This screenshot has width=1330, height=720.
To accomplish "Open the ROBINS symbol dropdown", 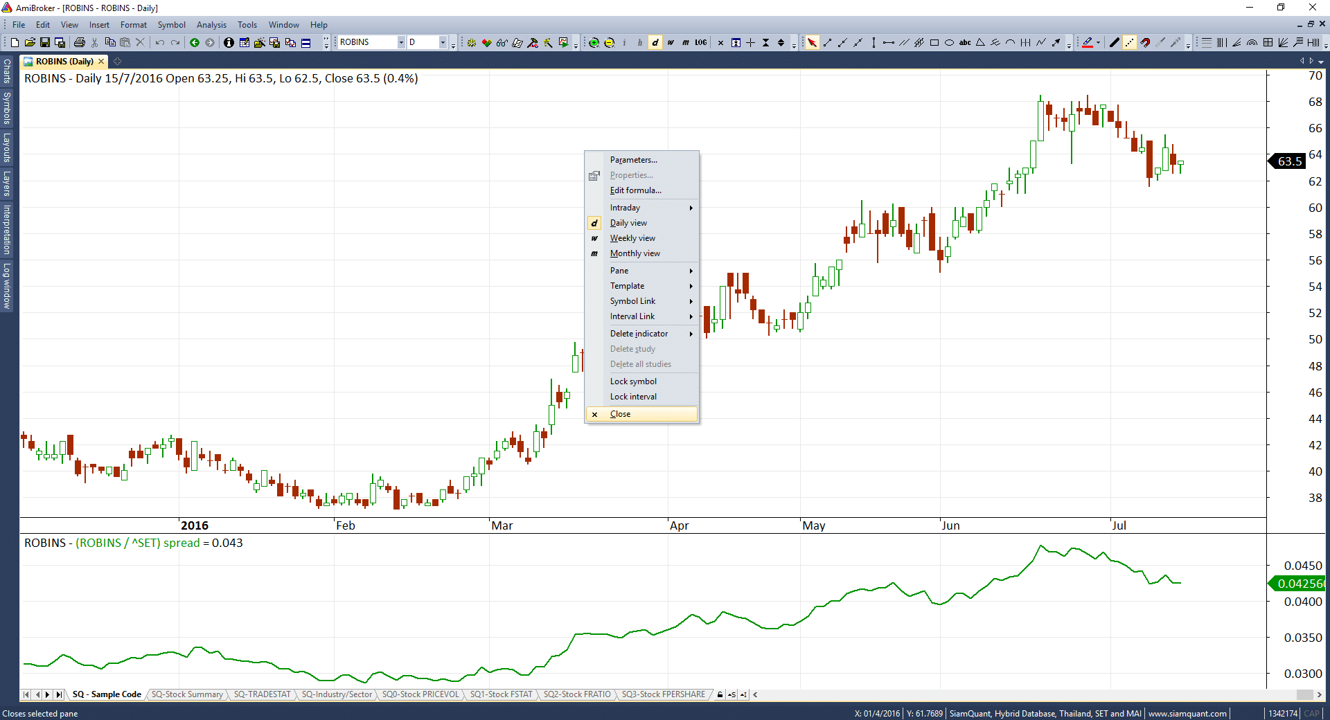I will (x=400, y=43).
